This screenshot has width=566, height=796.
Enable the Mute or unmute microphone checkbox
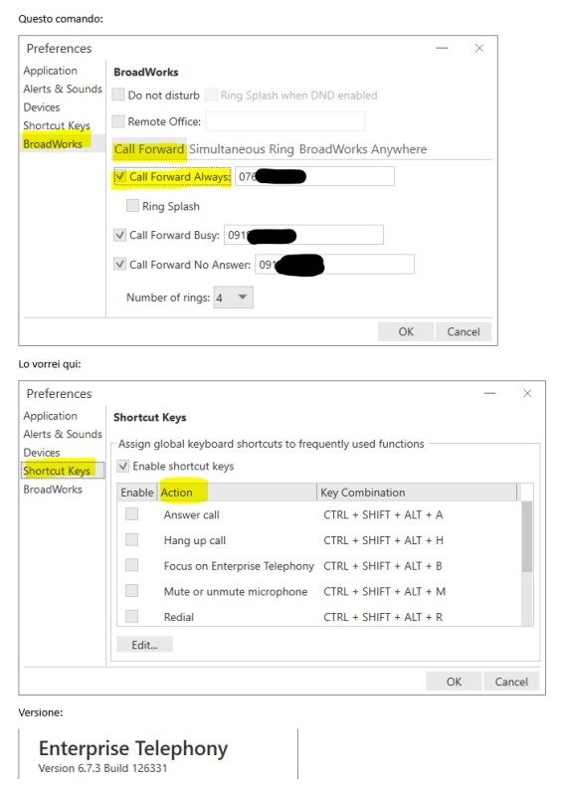point(132,590)
